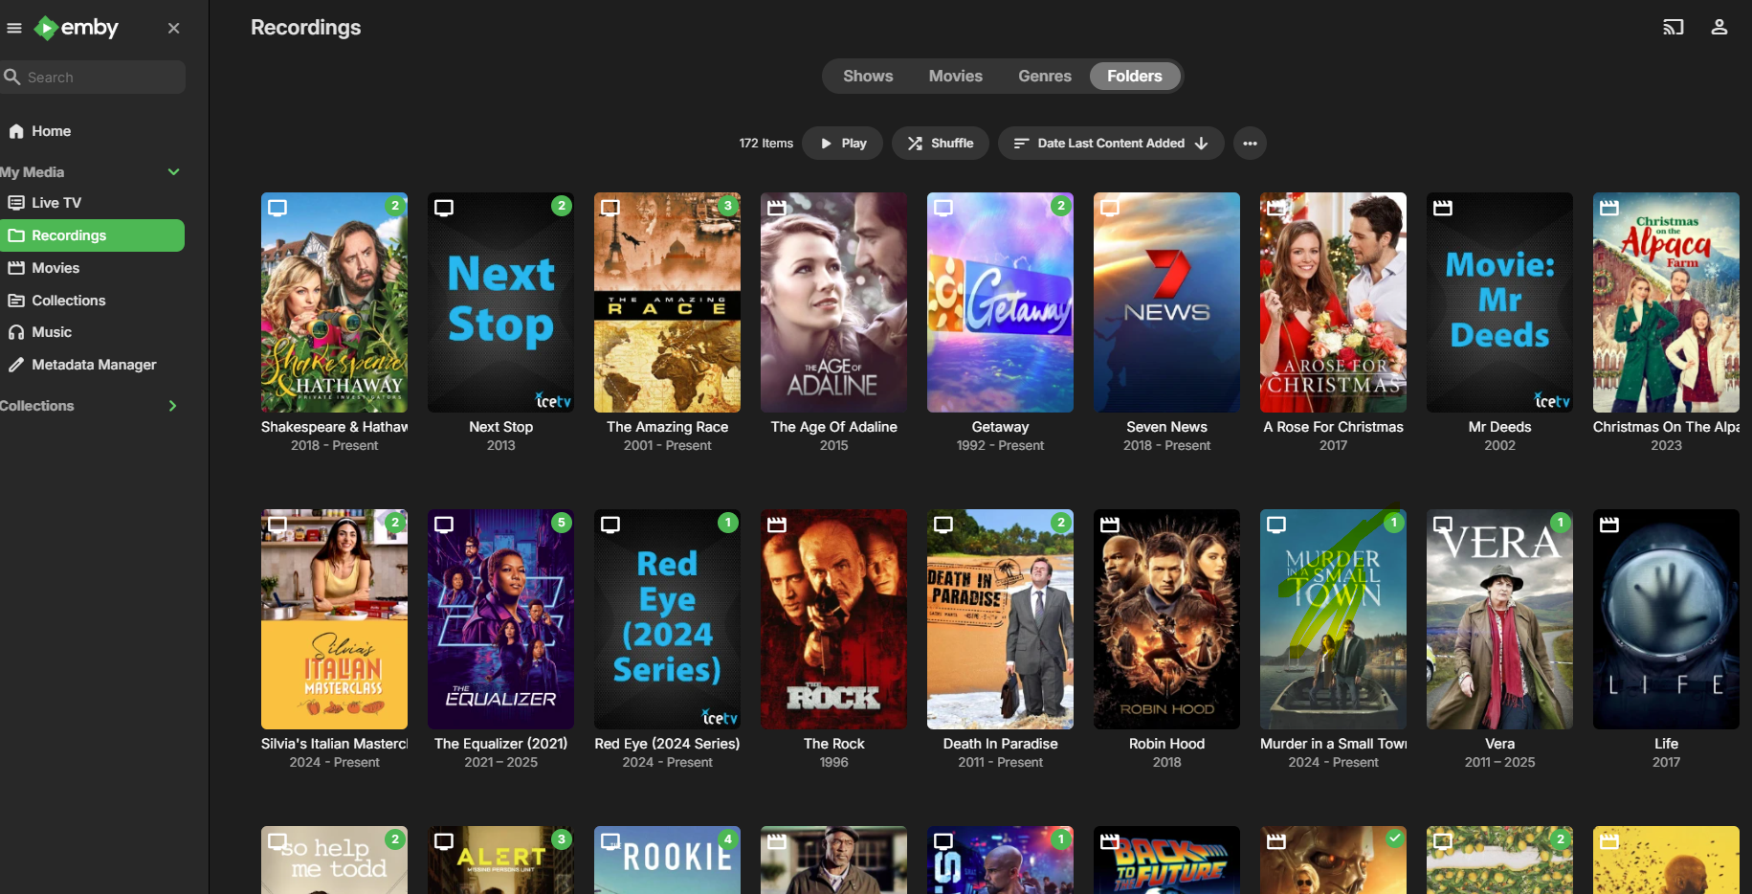Click the unplayed count badge on Next Stop

pyautogui.click(x=562, y=206)
